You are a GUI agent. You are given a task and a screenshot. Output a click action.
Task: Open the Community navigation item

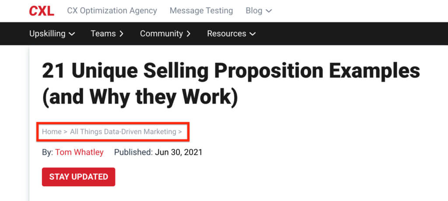tap(161, 34)
